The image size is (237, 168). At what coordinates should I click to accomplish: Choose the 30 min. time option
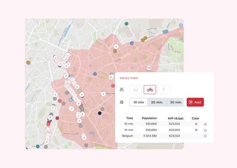point(176,102)
